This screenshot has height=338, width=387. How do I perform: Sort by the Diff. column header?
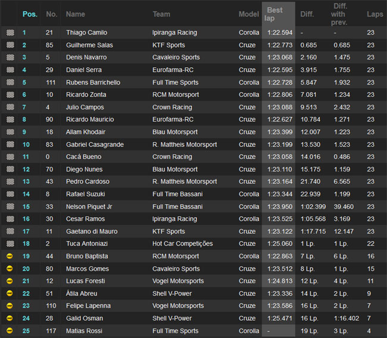coord(307,14)
